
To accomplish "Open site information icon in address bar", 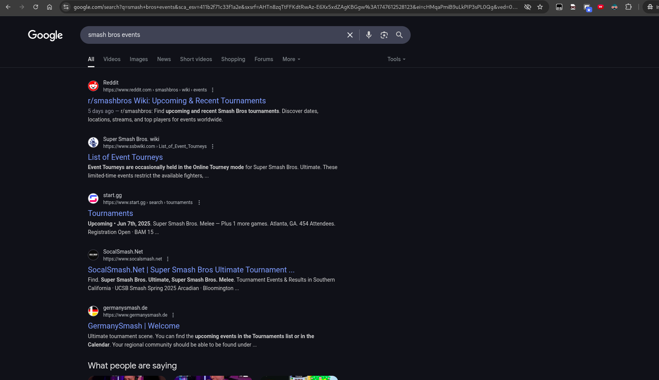I will 66,7.
